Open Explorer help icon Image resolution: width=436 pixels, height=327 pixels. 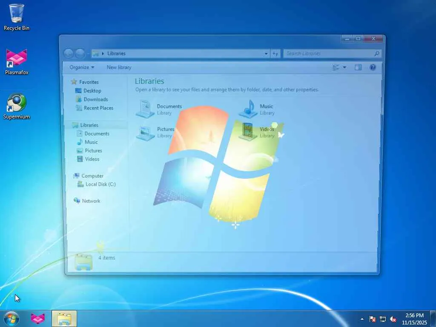(373, 67)
